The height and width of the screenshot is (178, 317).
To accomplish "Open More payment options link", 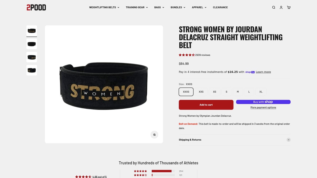I will tap(263, 108).
